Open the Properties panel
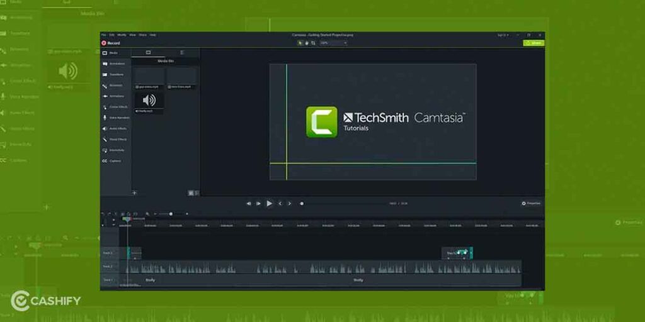The height and width of the screenshot is (322, 645). pyautogui.click(x=531, y=203)
